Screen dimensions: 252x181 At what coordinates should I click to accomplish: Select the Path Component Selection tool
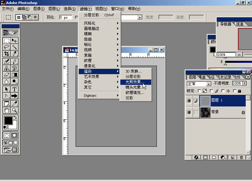pos(7,89)
